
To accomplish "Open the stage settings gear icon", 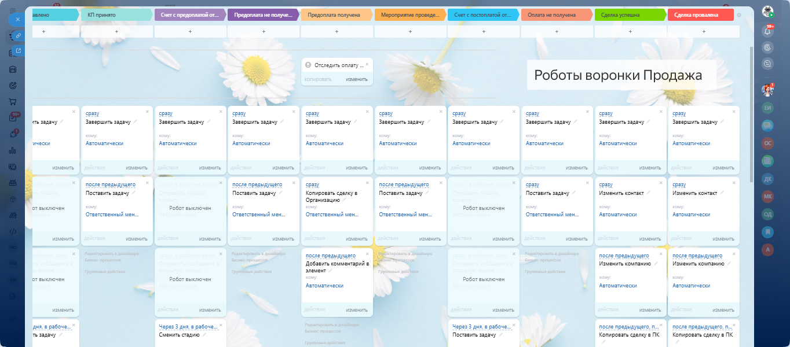I will (738, 15).
